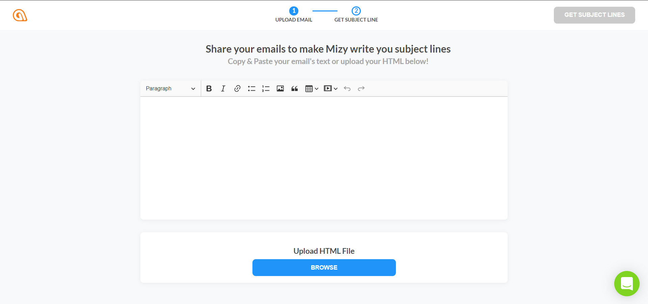Image resolution: width=648 pixels, height=304 pixels.
Task: Open the insert media dropdown
Action: click(330, 88)
